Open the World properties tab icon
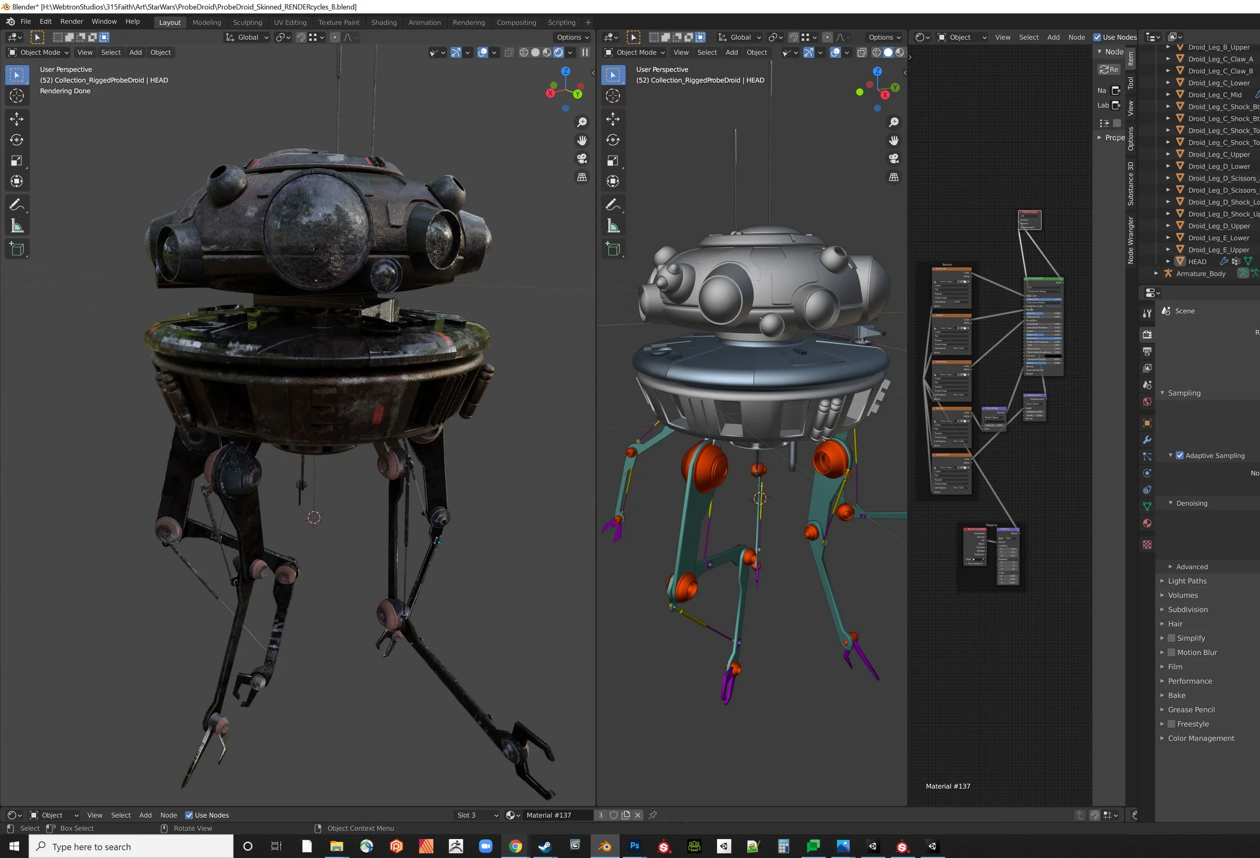Image resolution: width=1260 pixels, height=858 pixels. 1147,402
